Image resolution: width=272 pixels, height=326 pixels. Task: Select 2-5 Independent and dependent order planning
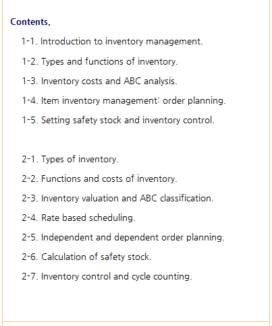123,238
